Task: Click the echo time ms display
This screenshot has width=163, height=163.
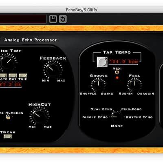Action: [11, 85]
